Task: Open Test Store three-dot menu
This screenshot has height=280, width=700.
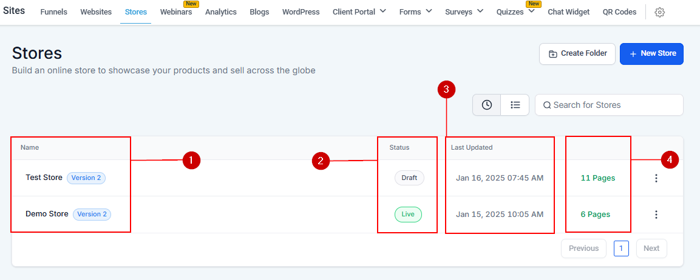Action: pos(656,178)
